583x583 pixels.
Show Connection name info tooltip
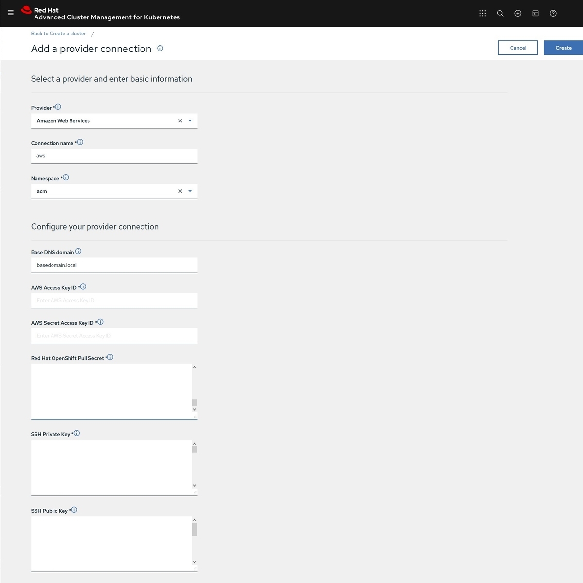pos(80,142)
